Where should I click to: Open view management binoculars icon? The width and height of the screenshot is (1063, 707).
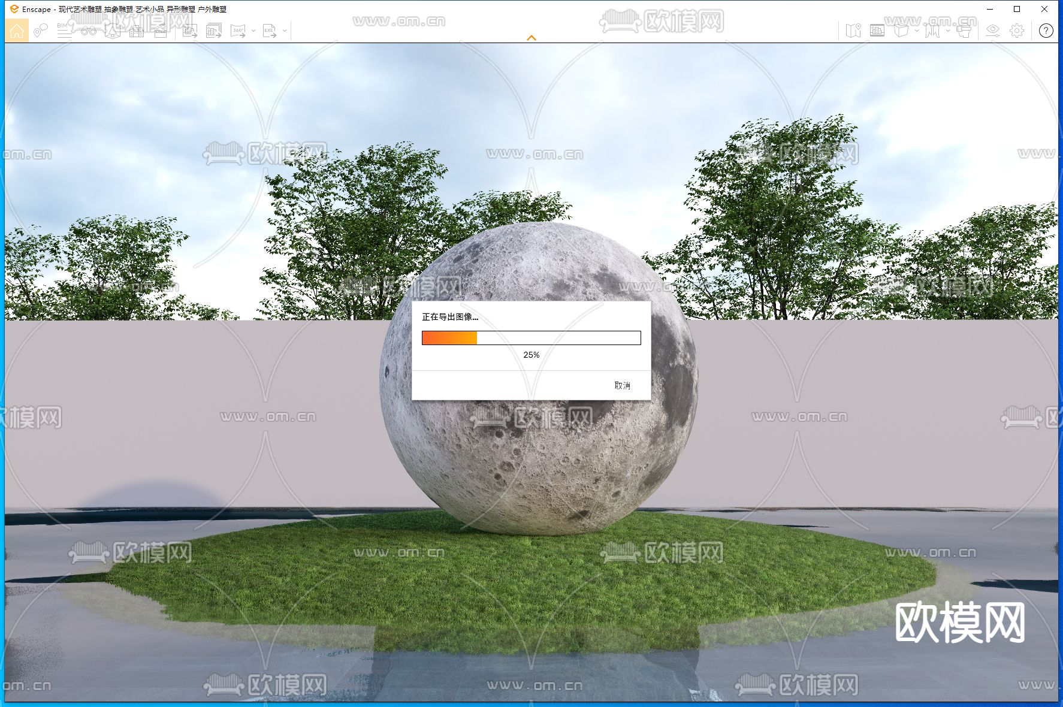89,31
